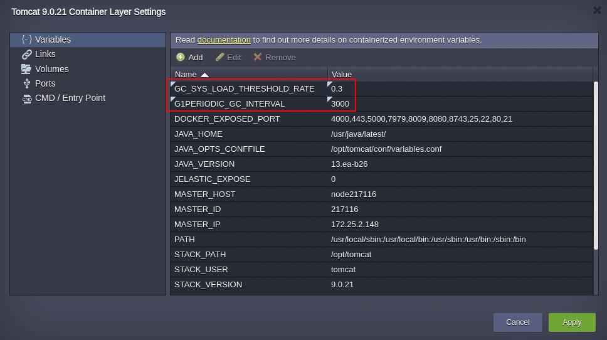Click the value 172.25.2.148

click(x=354, y=225)
